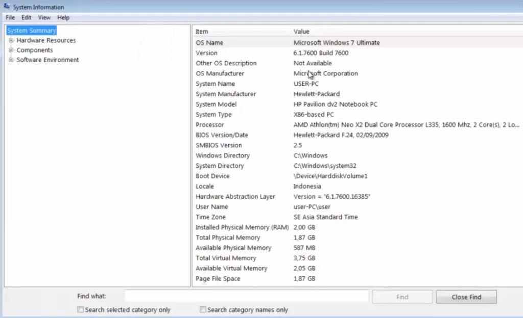Select the OS Name row

coord(358,43)
